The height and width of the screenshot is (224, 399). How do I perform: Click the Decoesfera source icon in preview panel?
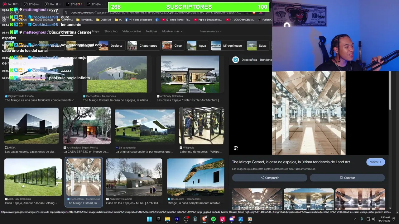tap(236, 60)
